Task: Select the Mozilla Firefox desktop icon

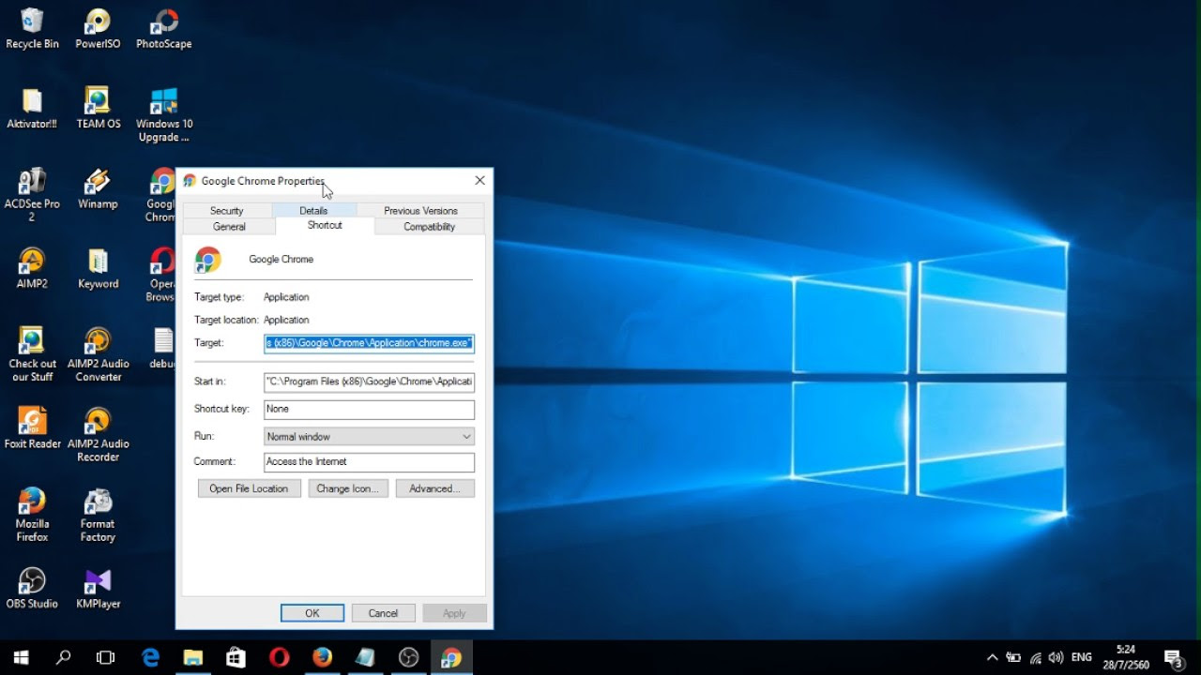Action: pos(32,516)
